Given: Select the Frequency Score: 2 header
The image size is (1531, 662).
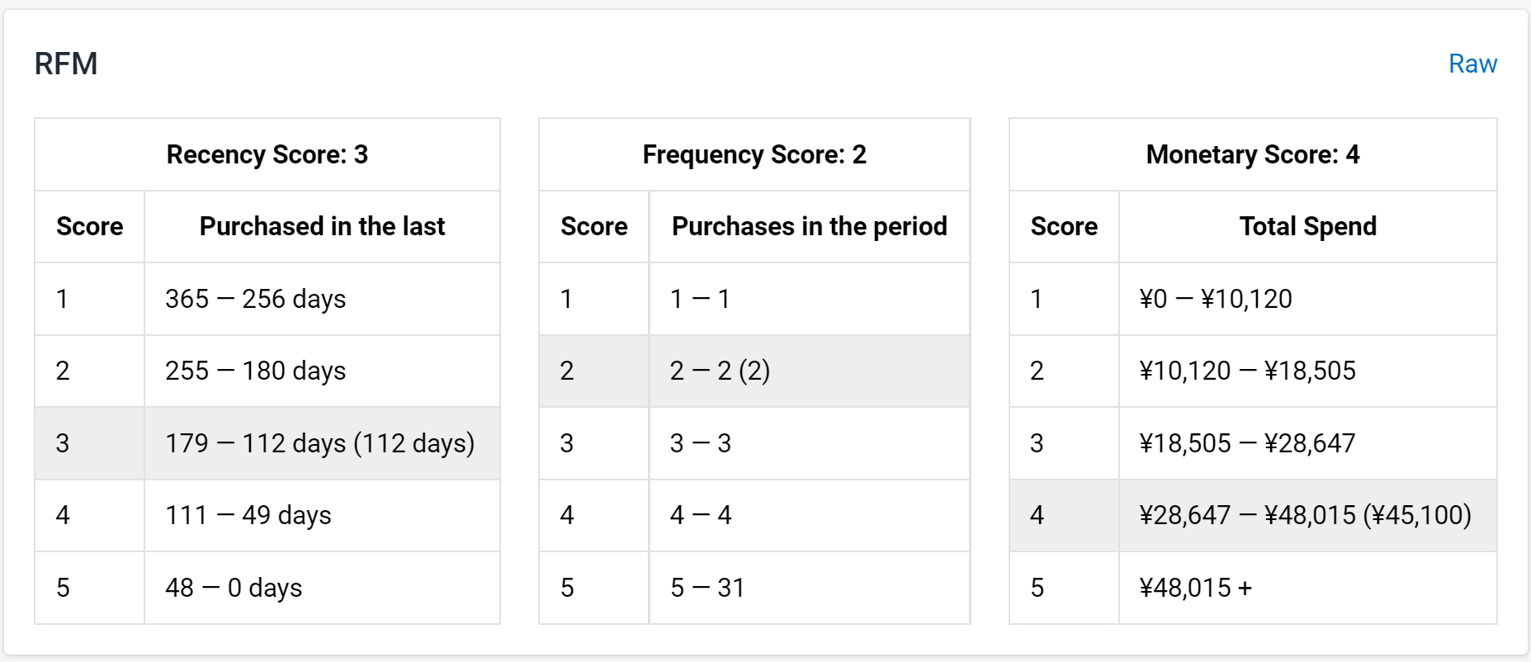Looking at the screenshot, I should (754, 154).
